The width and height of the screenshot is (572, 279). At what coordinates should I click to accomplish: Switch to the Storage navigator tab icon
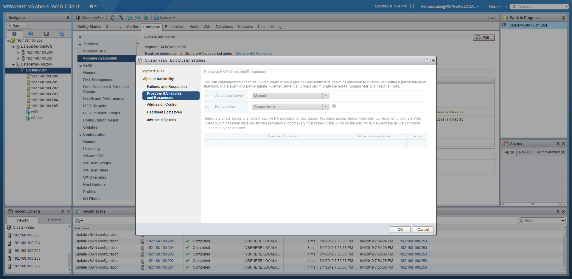[x=46, y=34]
